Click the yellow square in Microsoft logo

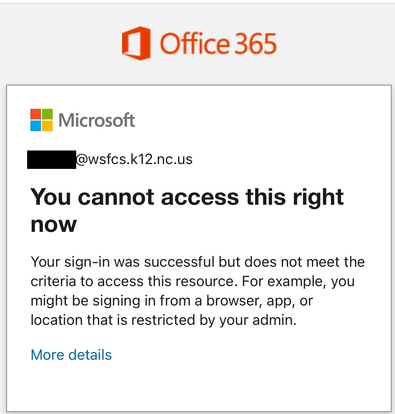point(47,126)
